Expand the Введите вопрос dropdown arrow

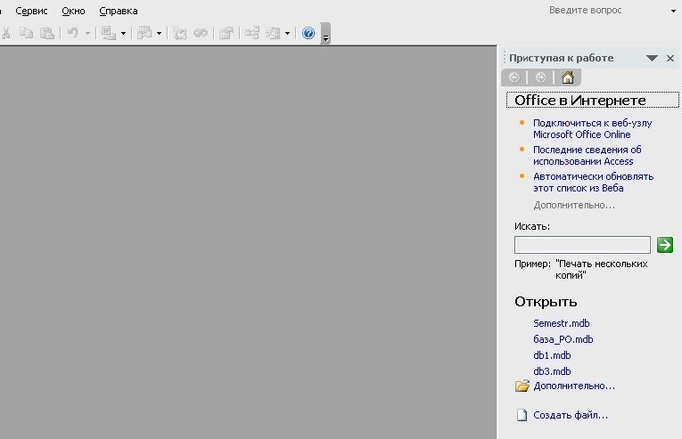click(x=673, y=11)
